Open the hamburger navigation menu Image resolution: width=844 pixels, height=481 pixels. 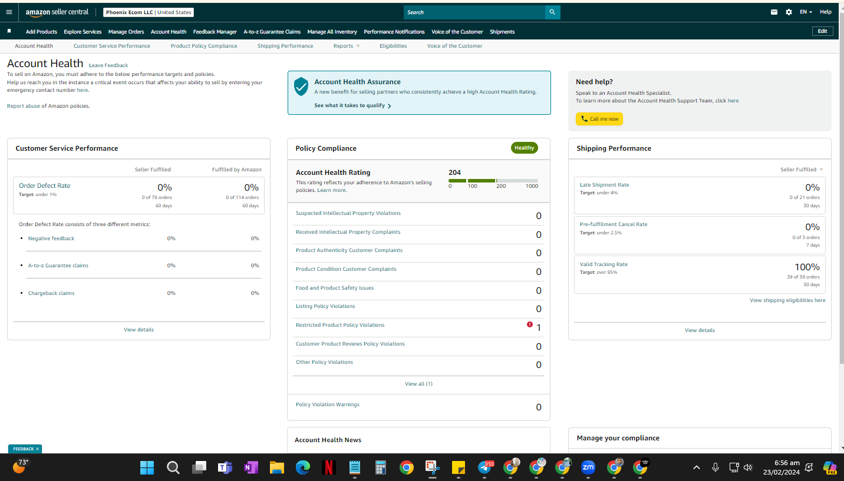click(x=9, y=12)
